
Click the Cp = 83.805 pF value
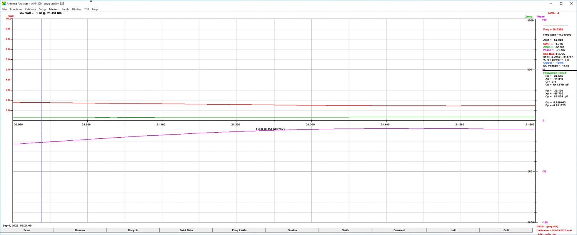557,97
